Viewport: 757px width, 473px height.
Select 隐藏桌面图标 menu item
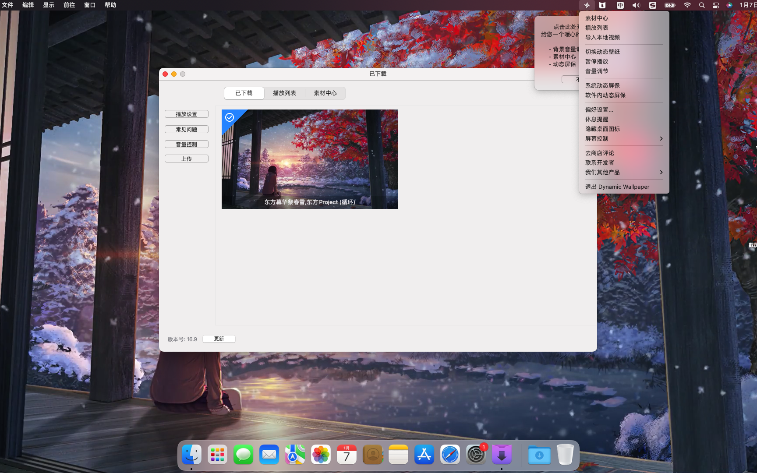point(624,129)
